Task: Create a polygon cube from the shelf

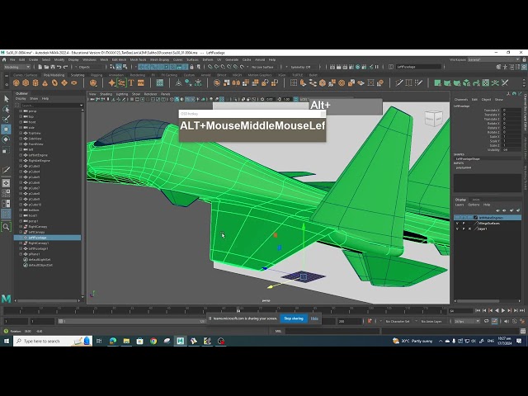Action: tap(26, 82)
